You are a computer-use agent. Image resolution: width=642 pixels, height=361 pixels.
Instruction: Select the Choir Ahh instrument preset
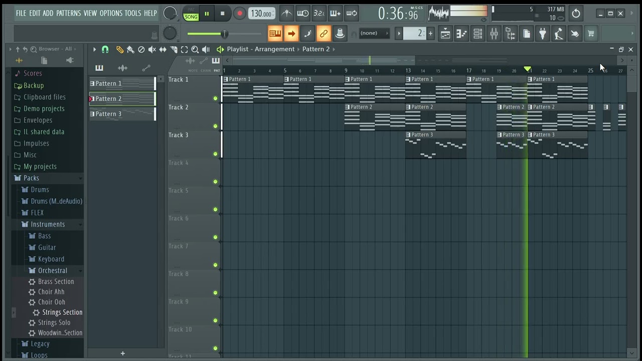tap(51, 292)
